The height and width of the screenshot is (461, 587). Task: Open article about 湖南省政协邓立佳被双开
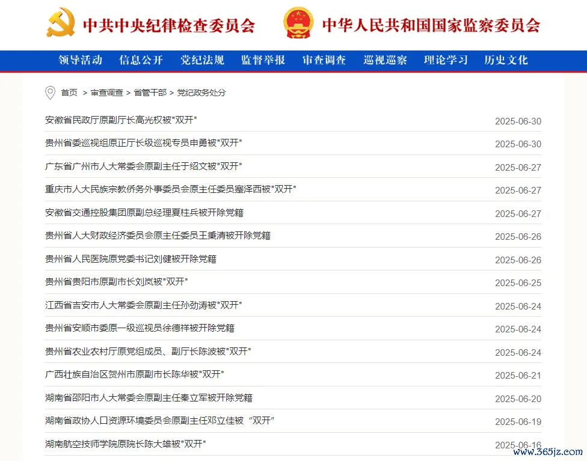pos(160,421)
